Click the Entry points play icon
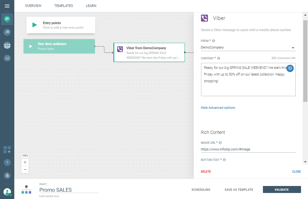The height and width of the screenshot is (199, 308). tap(35, 25)
